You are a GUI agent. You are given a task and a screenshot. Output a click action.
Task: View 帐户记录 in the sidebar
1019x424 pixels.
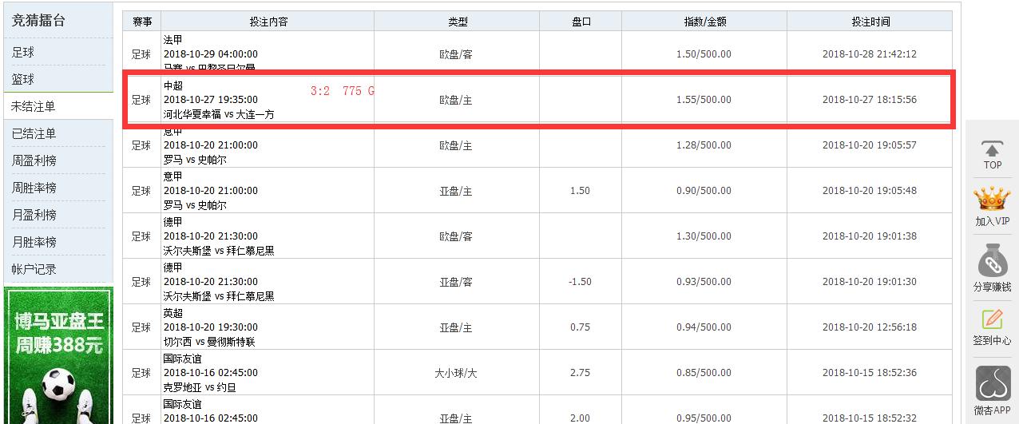34,269
